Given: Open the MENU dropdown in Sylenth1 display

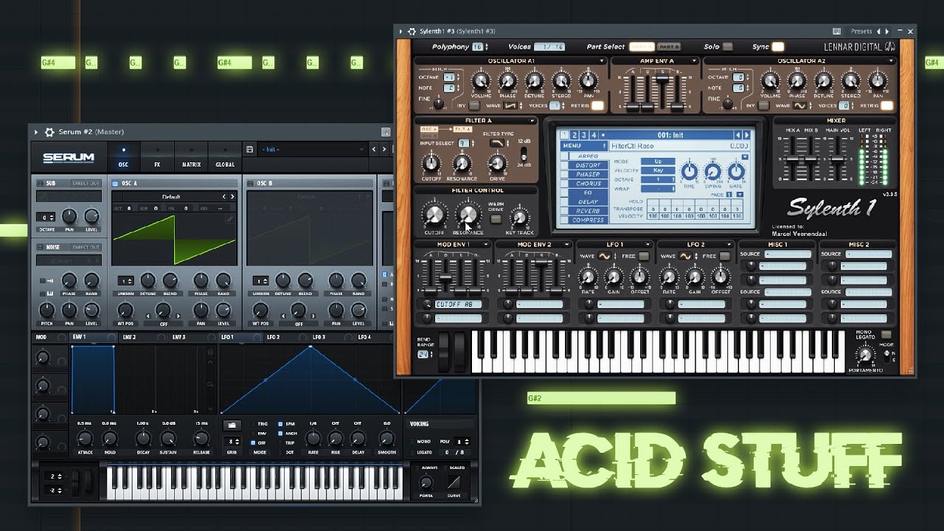Looking at the screenshot, I should pyautogui.click(x=585, y=145).
